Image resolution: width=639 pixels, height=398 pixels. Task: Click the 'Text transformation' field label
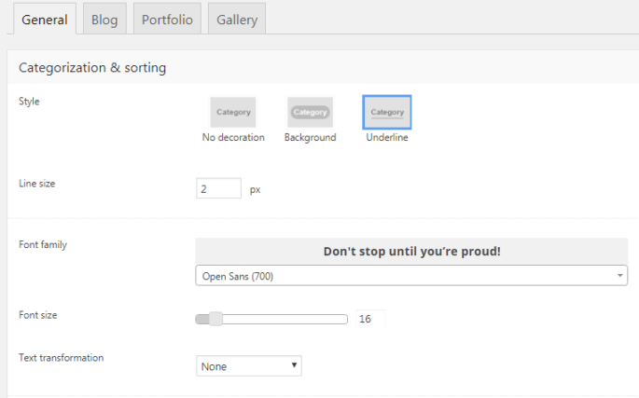coord(62,357)
